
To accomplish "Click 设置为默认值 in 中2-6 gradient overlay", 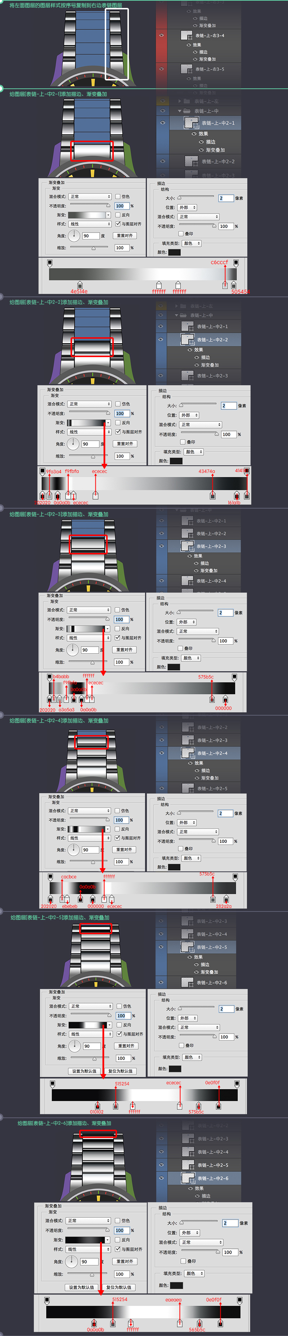I will pos(82,1287).
